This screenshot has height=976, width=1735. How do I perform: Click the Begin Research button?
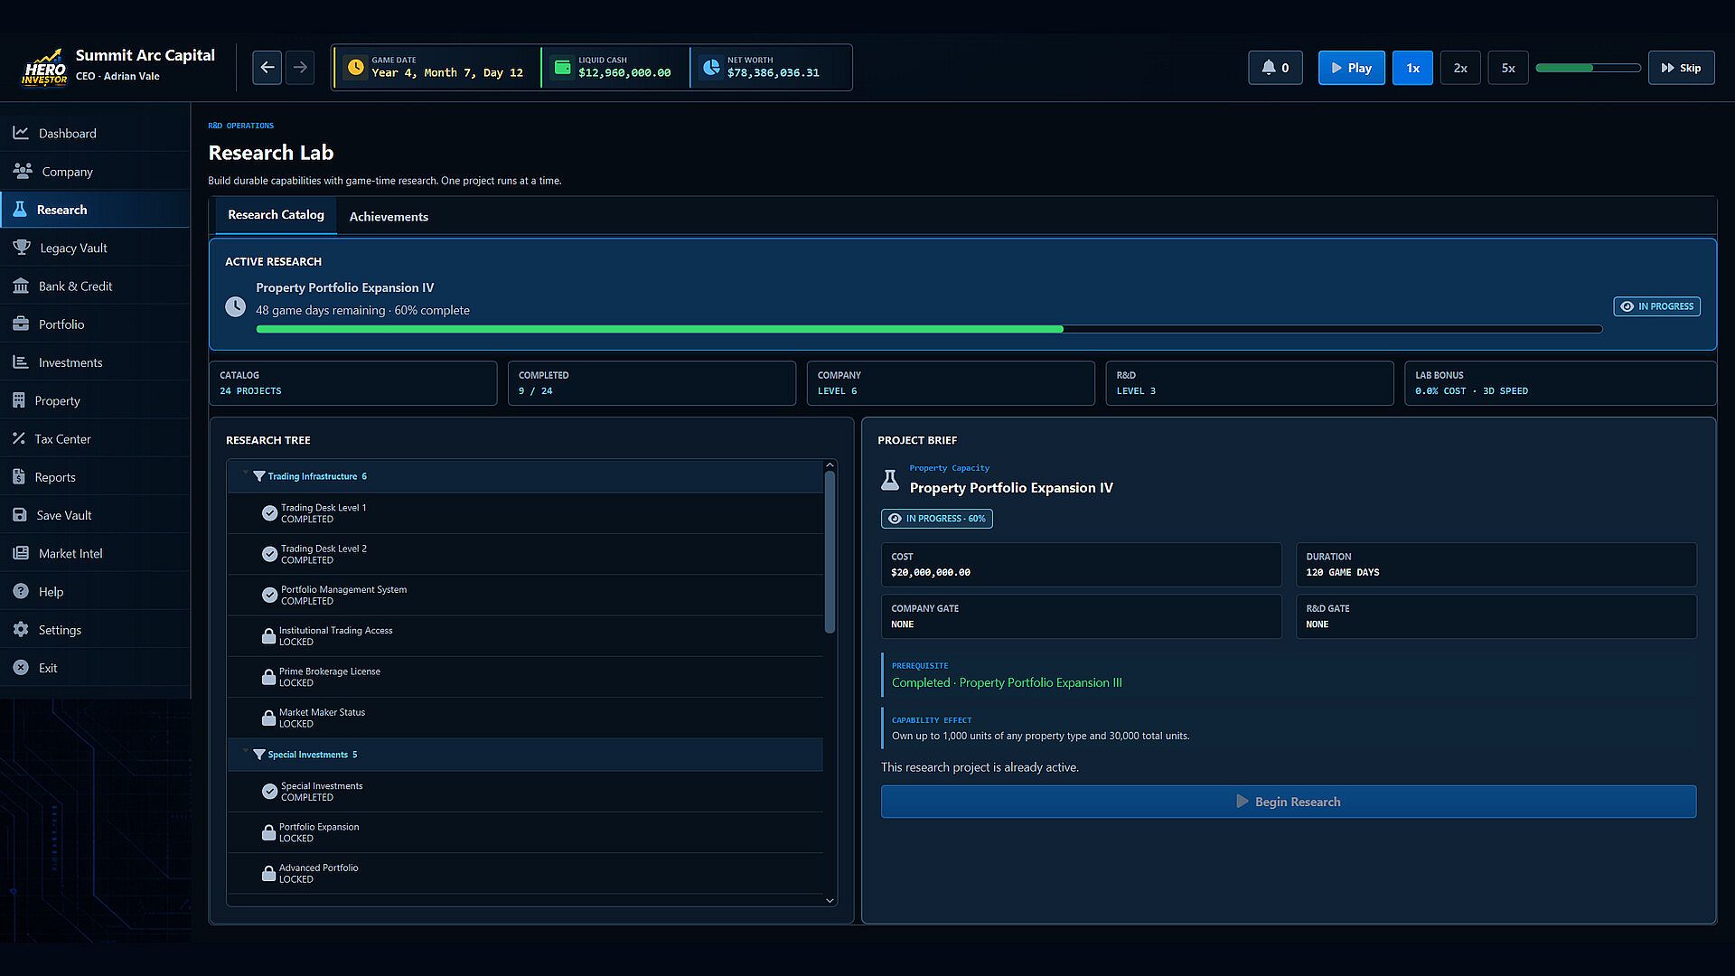pyautogui.click(x=1289, y=802)
